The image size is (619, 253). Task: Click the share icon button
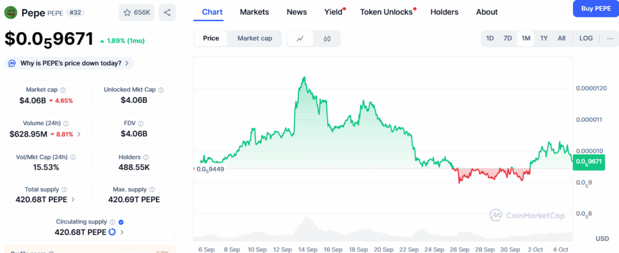click(x=167, y=12)
